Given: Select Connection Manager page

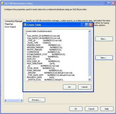Looking at the screenshot, I should (14, 21).
